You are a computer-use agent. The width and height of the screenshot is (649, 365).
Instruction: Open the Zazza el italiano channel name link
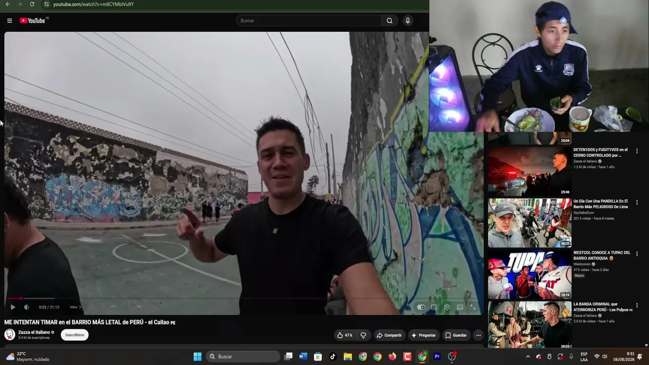(34, 332)
